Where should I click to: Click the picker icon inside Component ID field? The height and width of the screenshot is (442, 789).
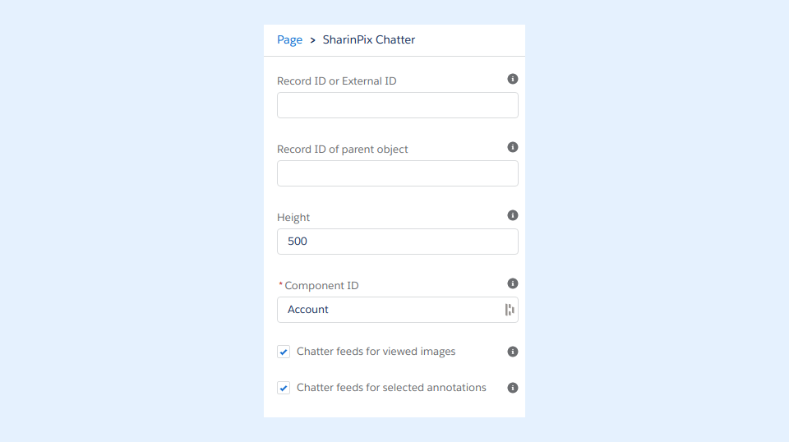click(510, 310)
